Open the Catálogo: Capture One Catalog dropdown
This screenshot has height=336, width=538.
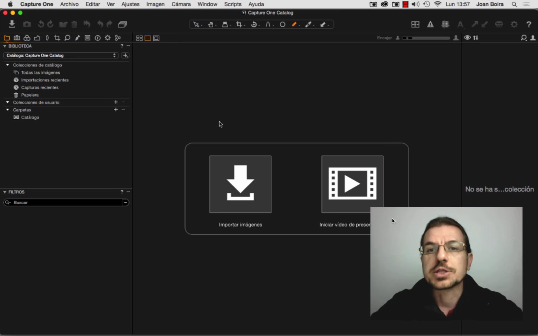(x=61, y=55)
